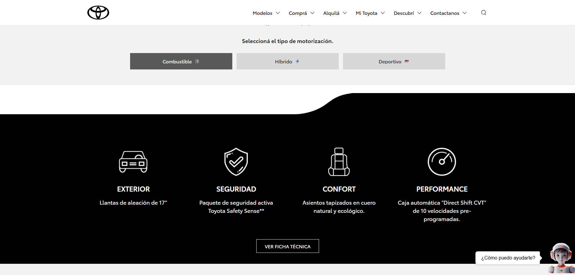
Task: Click the lightning bolt icon on Híbrido
Action: [x=298, y=61]
